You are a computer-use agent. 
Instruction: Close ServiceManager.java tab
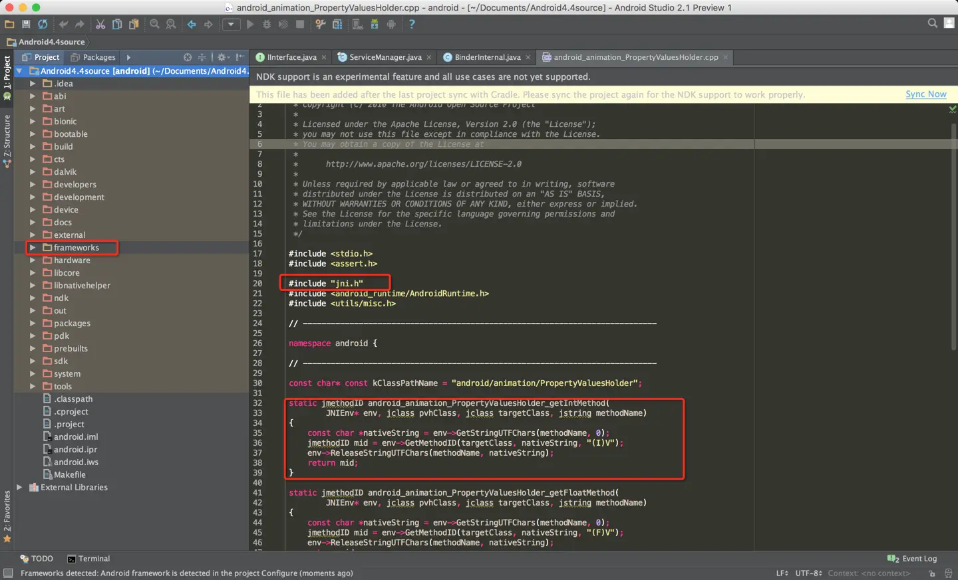(x=429, y=57)
